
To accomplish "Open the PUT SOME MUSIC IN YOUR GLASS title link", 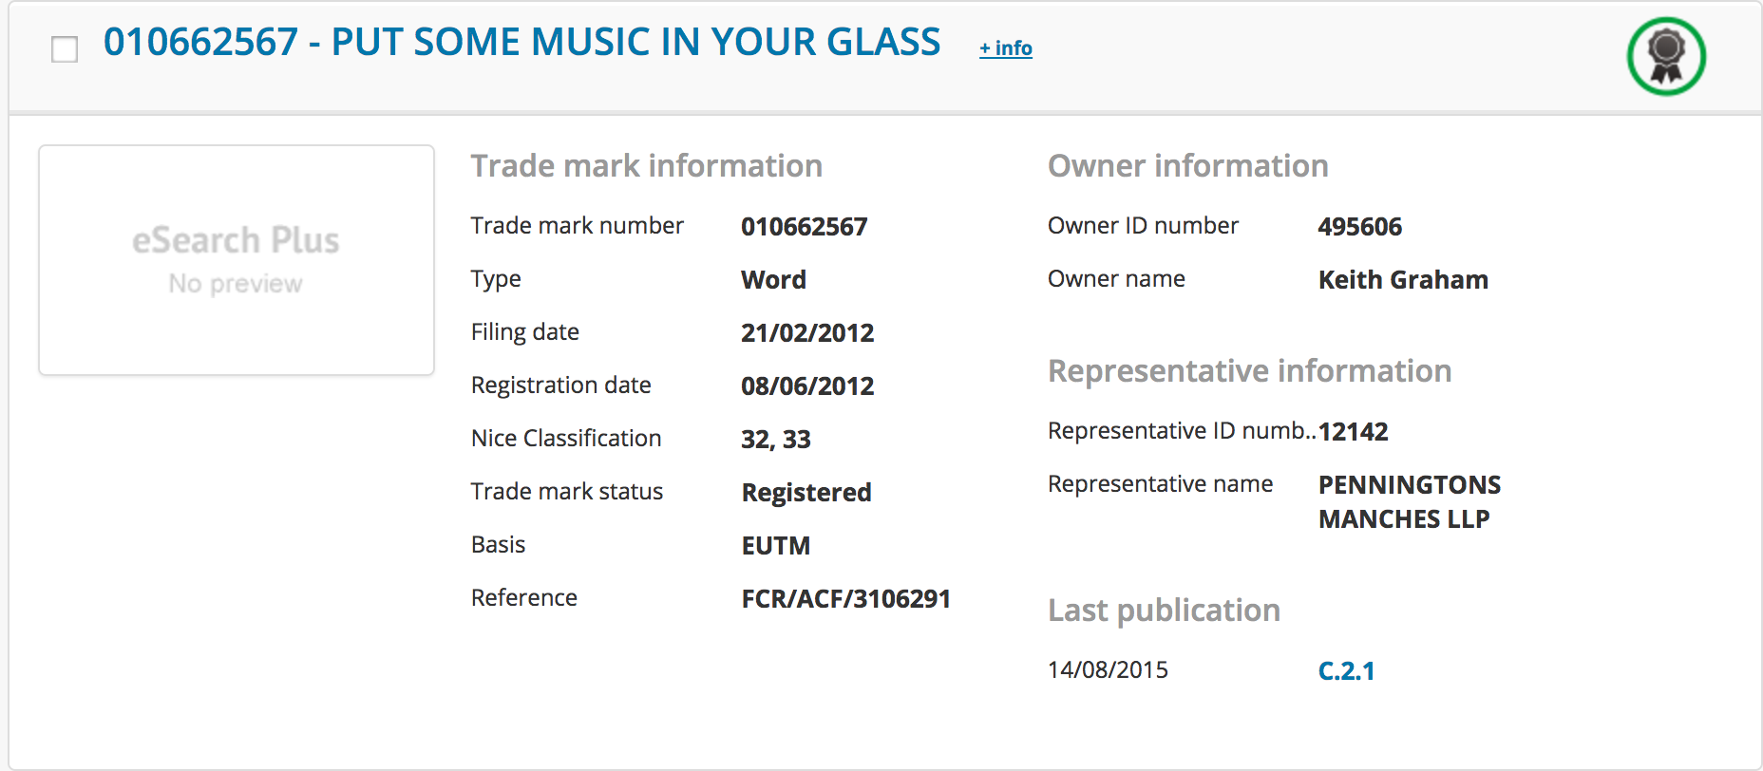I will coord(522,42).
